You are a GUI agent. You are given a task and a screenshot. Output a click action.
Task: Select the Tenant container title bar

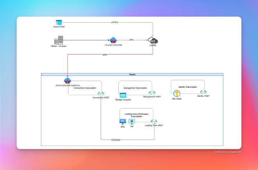tap(132, 74)
